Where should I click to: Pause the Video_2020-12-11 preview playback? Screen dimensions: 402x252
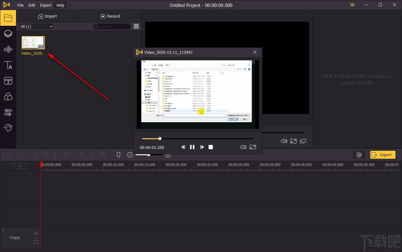pyautogui.click(x=192, y=147)
